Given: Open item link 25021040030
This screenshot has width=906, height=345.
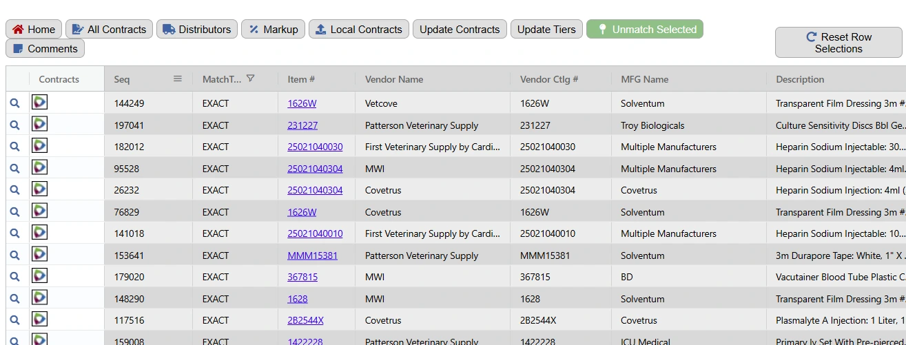Looking at the screenshot, I should click(x=315, y=147).
